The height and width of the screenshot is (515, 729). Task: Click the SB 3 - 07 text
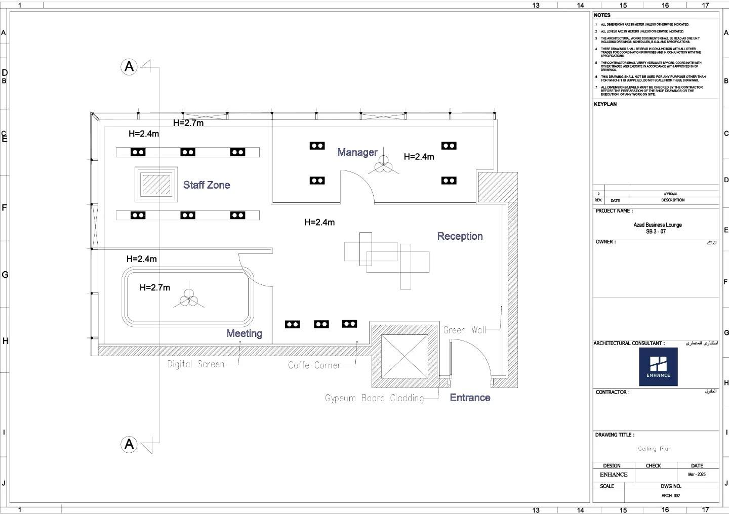coord(656,232)
